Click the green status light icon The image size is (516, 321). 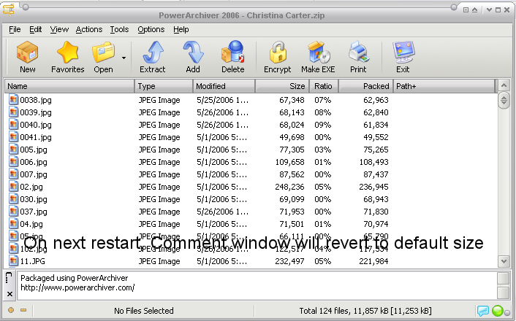[x=497, y=311]
